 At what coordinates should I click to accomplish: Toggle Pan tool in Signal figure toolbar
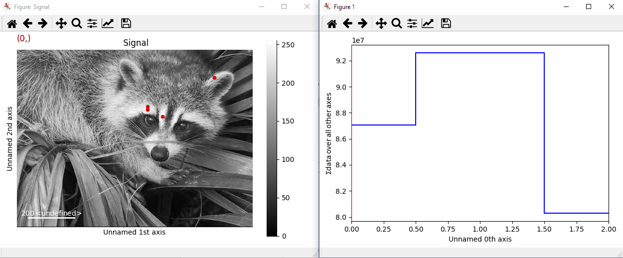click(x=61, y=23)
